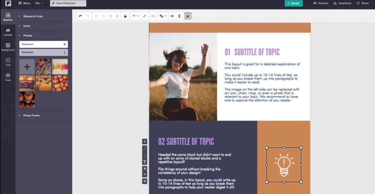The height and width of the screenshot is (194, 375).
Task: Click the add photo plus tile
Action: [27, 67]
